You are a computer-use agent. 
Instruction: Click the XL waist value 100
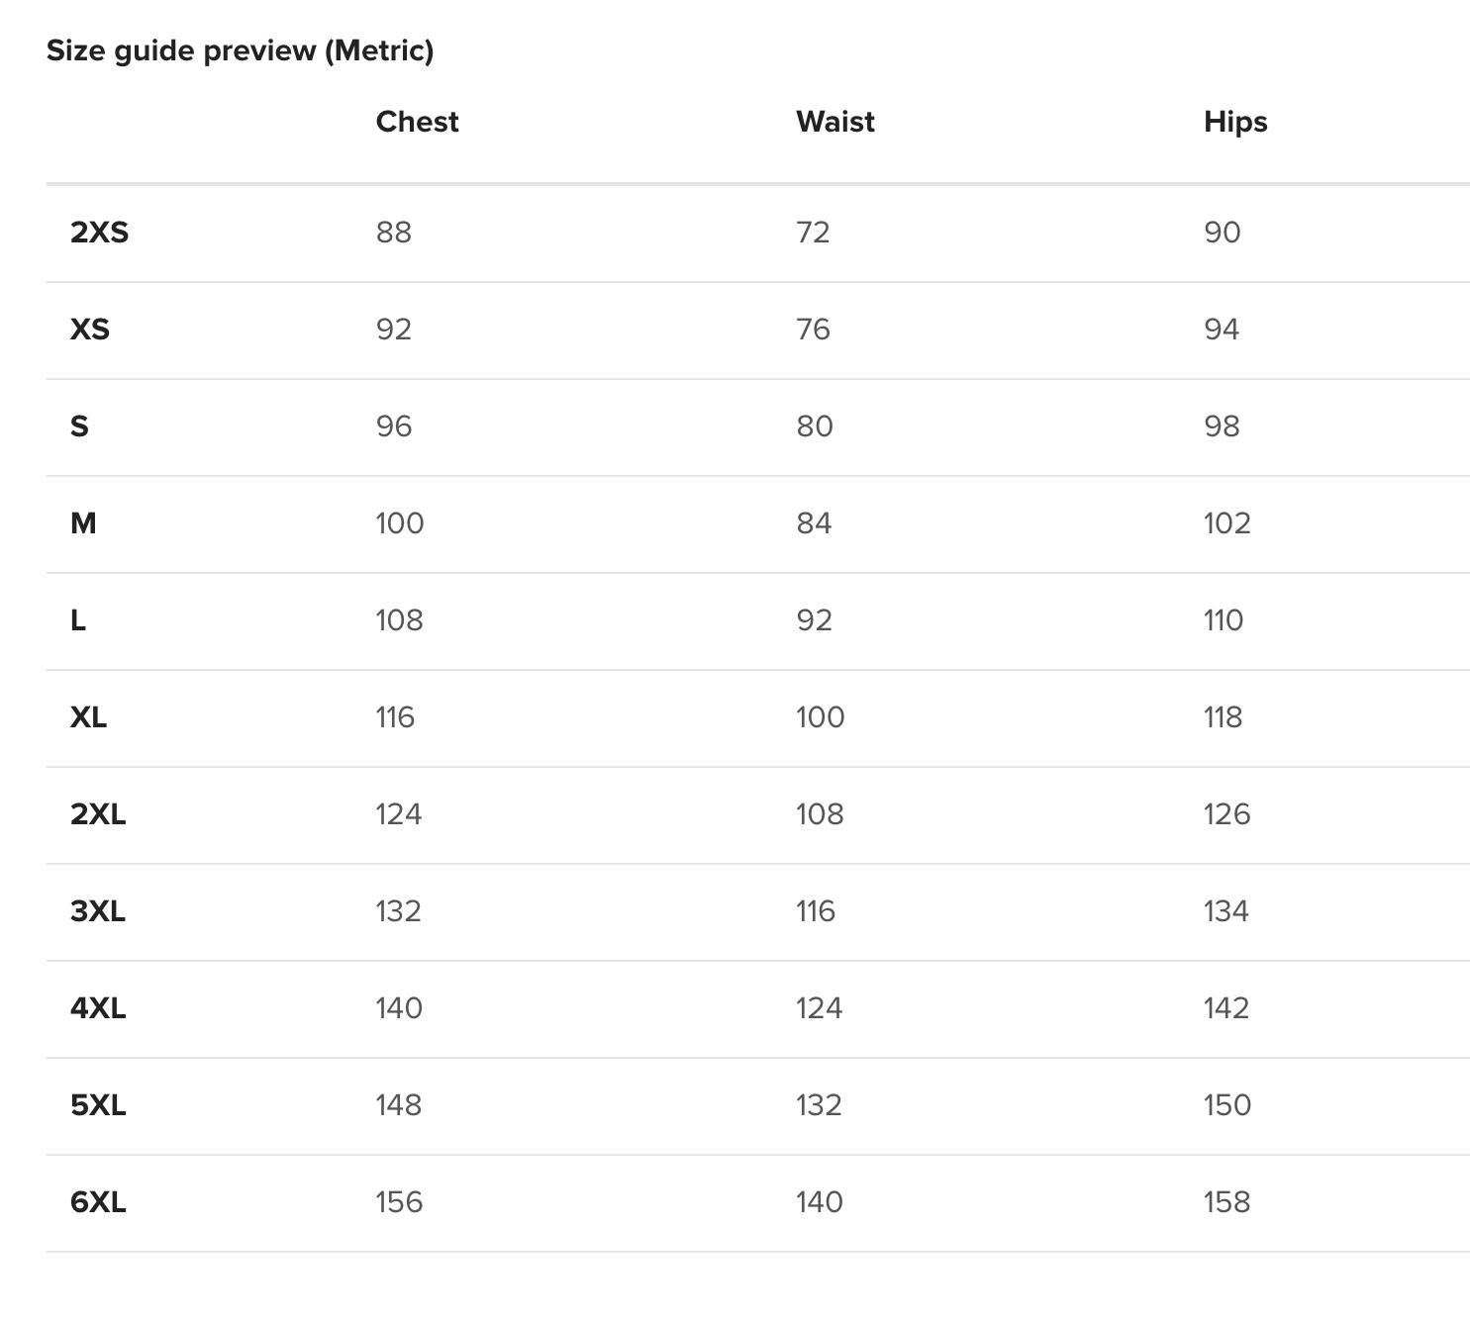coord(820,717)
